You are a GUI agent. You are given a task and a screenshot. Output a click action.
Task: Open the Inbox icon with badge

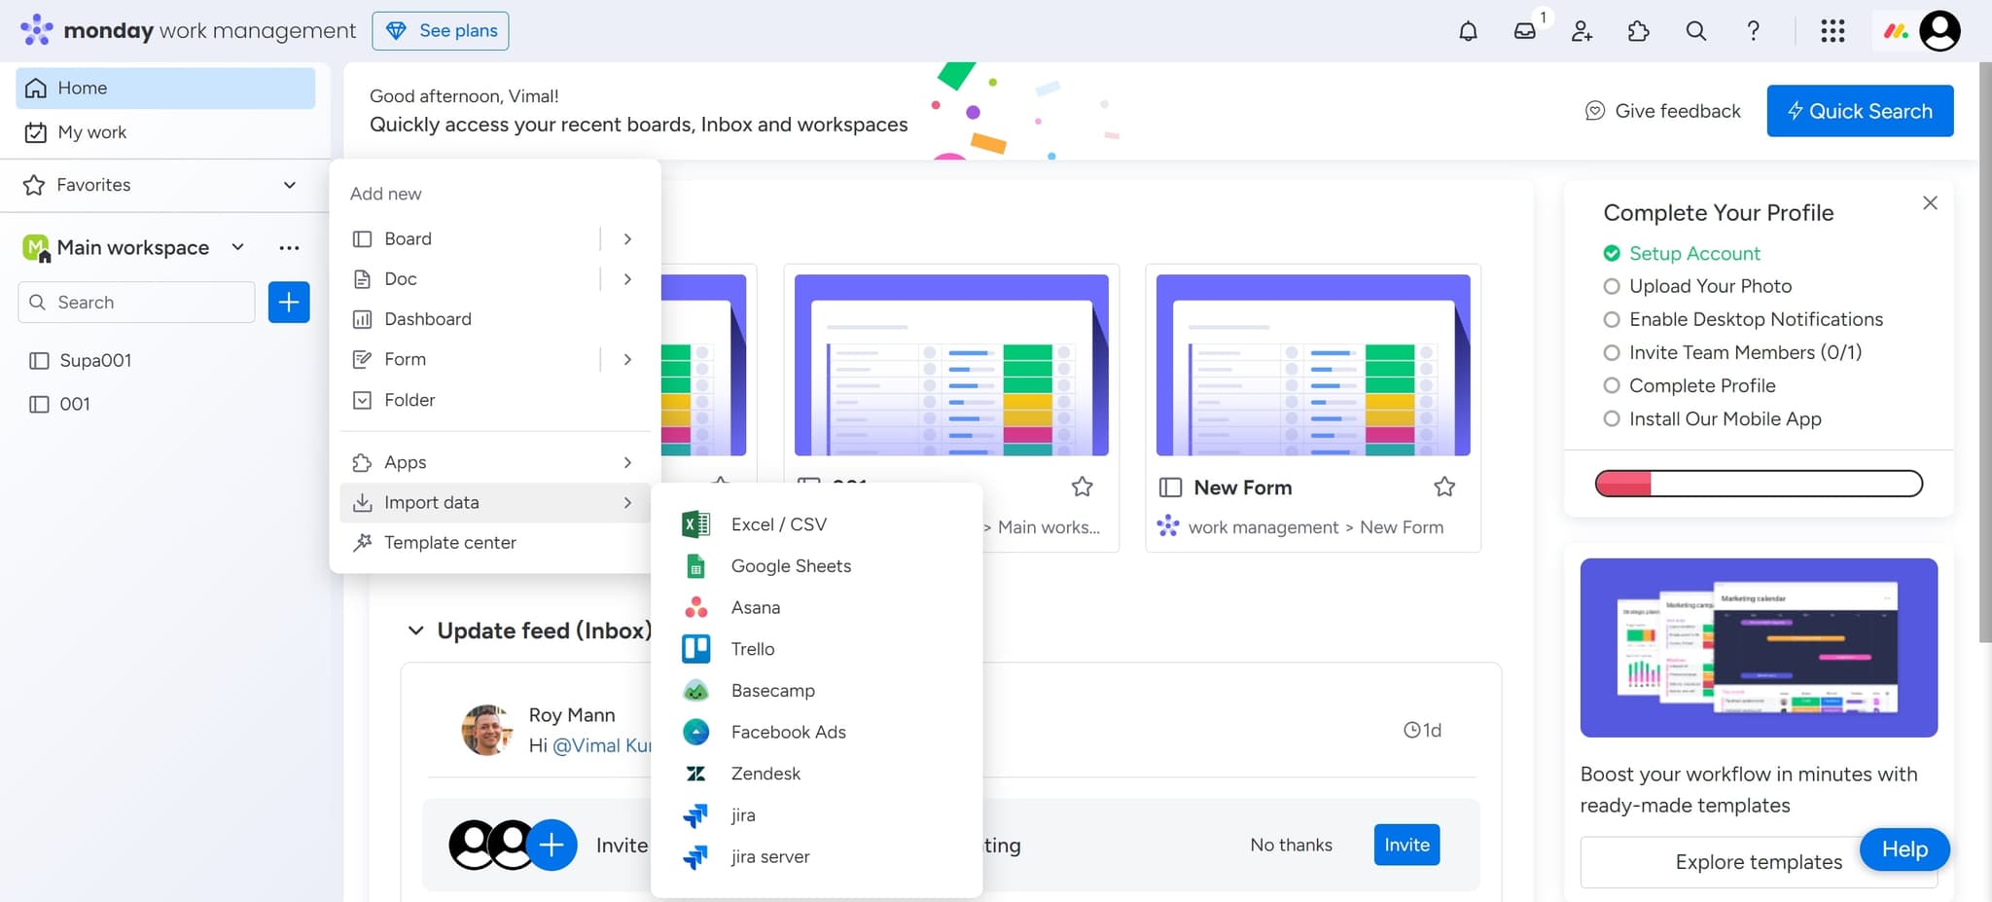tap(1526, 30)
